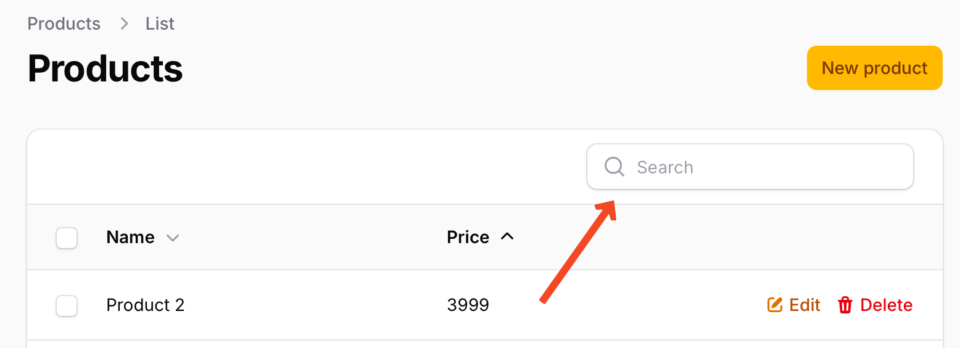Click the trash can icon beside Delete
Viewport: 960px width, 348px height.
coord(845,305)
